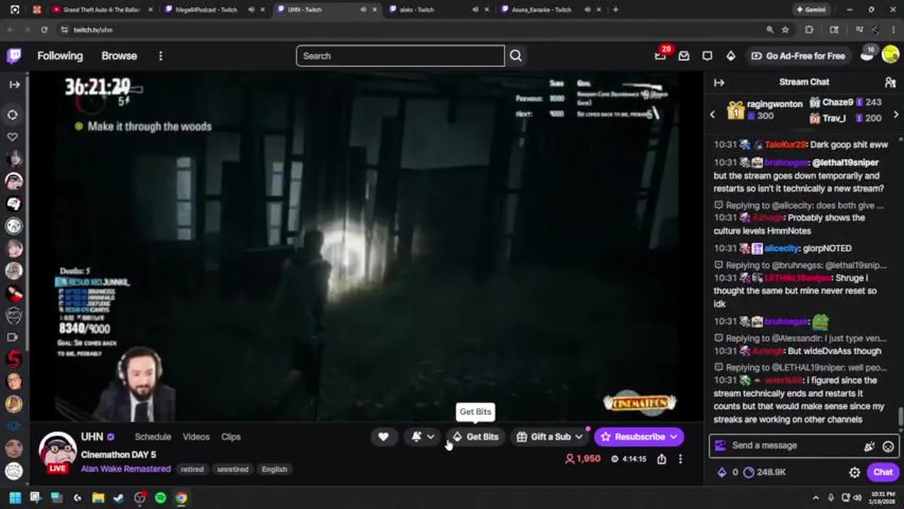Open Steam from the taskbar
Viewport: 904px width, 509px height.
pyautogui.click(x=119, y=498)
